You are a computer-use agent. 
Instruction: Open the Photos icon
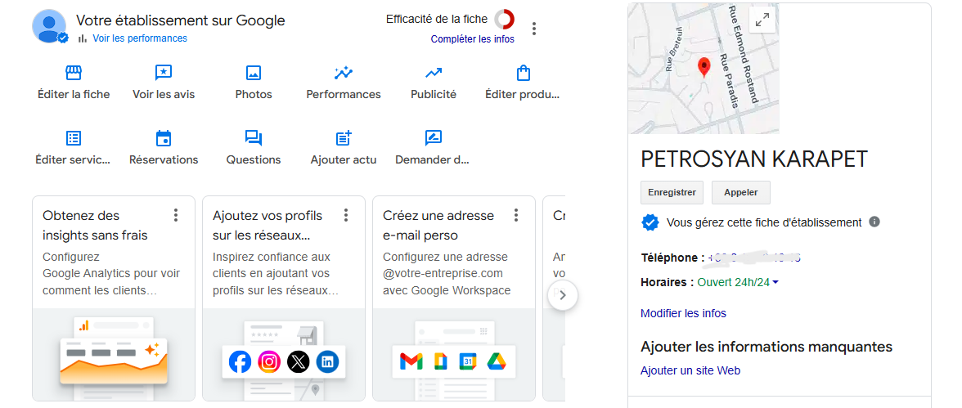[x=254, y=73]
